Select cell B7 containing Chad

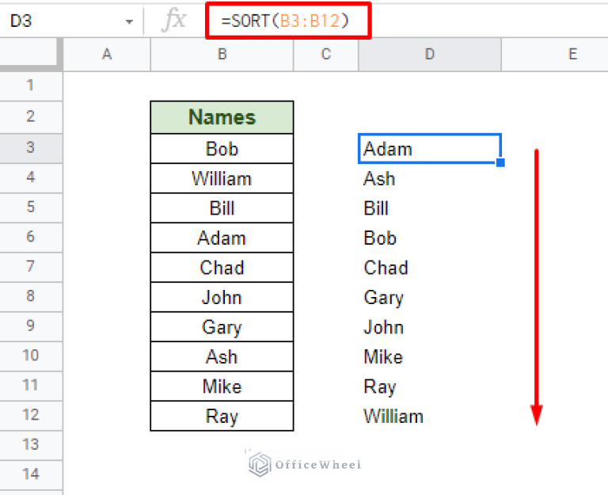[222, 267]
